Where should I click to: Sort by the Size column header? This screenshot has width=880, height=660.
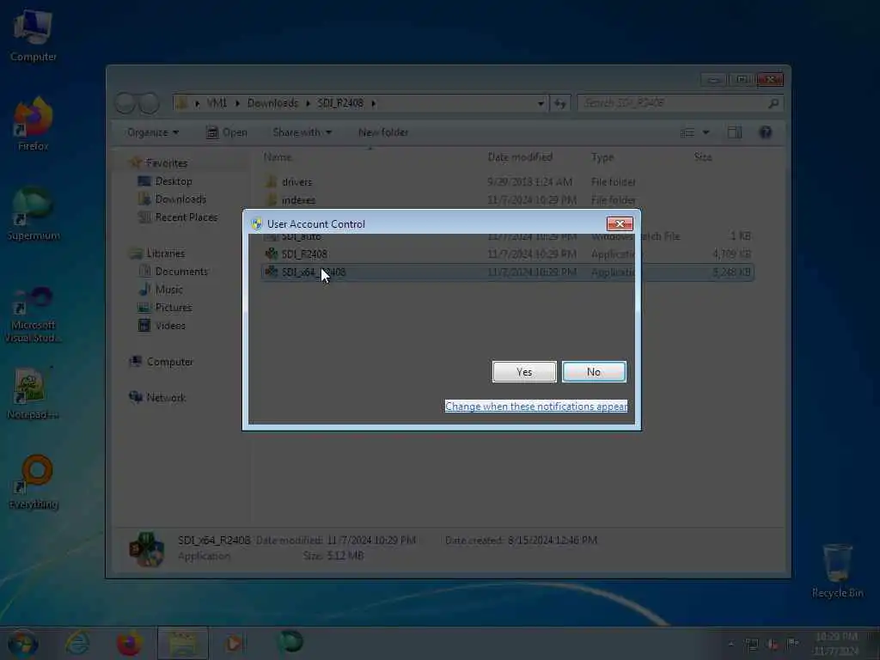click(x=703, y=157)
